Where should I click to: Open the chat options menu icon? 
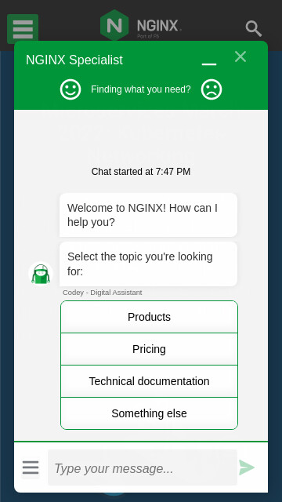[31, 467]
